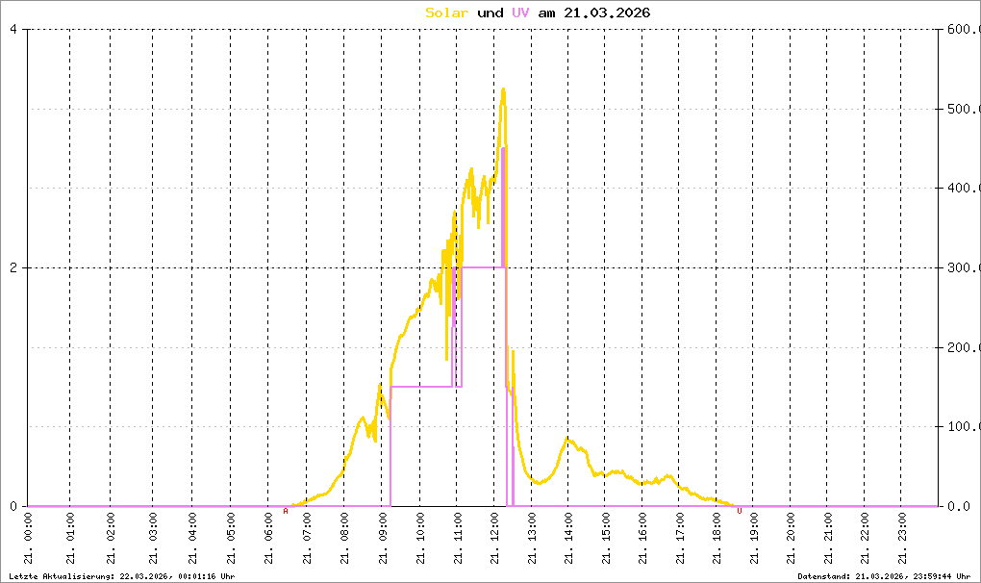Click the red sunrise marker 'A'

click(x=286, y=511)
